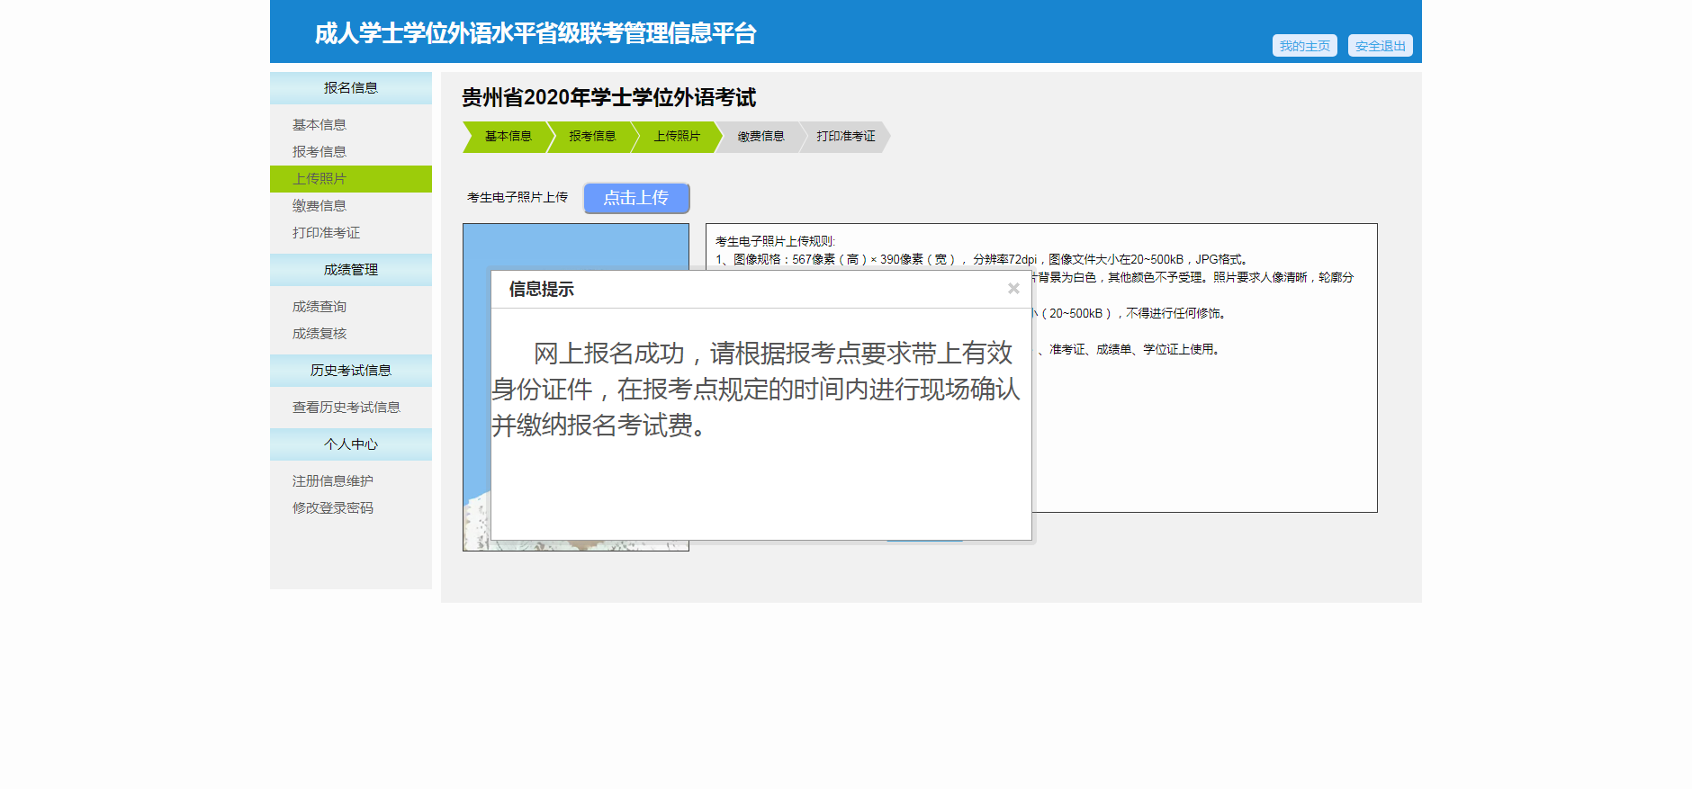Switch to the 缴费信息 progress step
Image resolution: width=1692 pixels, height=789 pixels.
[x=761, y=137]
